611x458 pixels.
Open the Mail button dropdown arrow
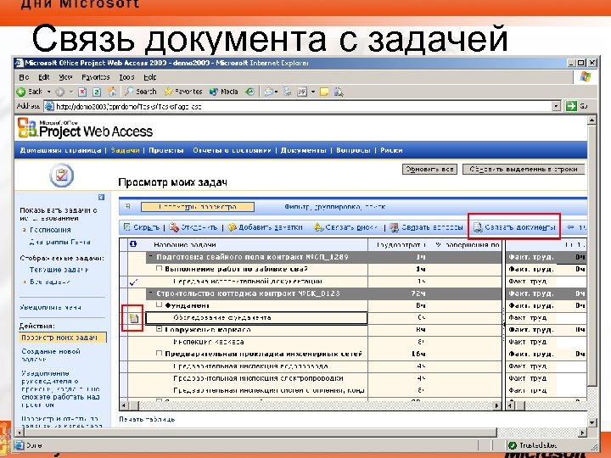277,92
